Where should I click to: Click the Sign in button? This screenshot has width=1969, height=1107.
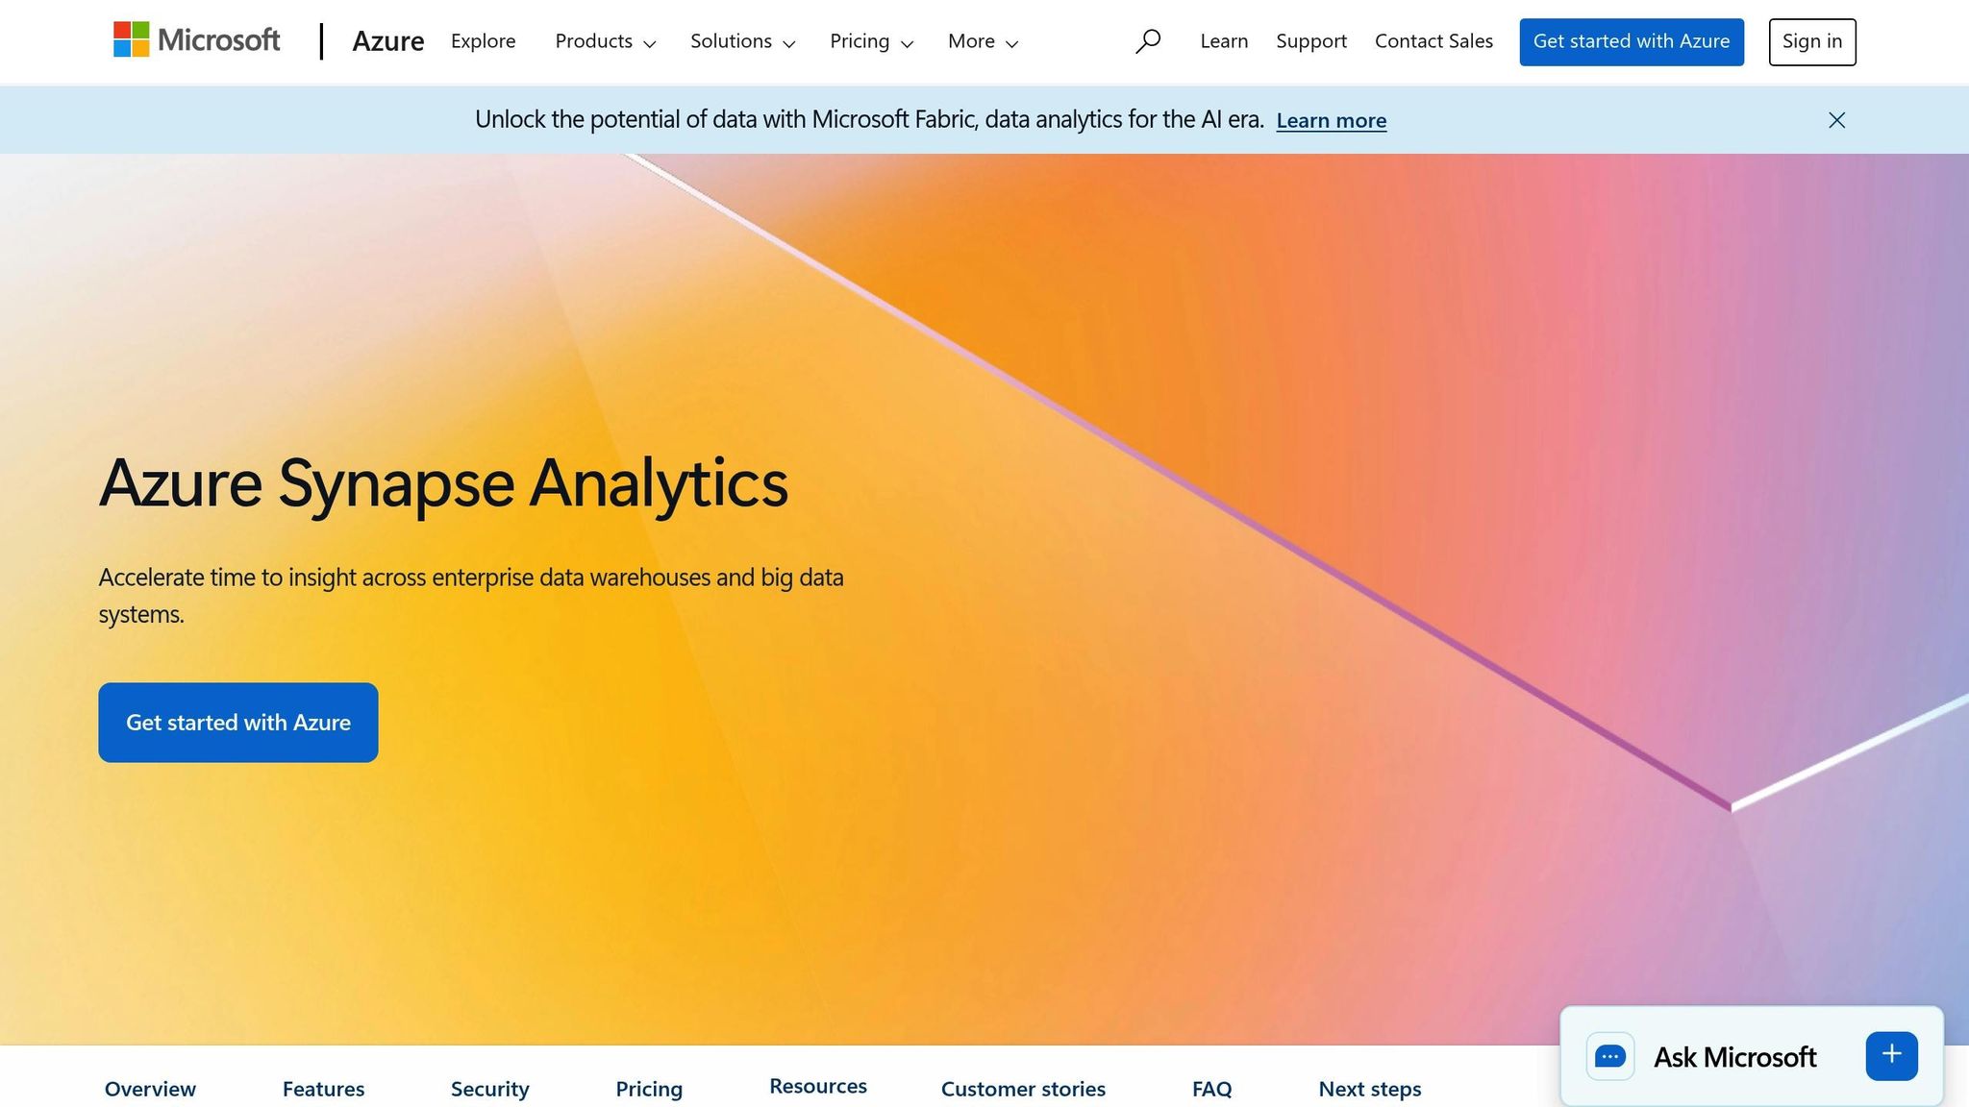[x=1811, y=41]
